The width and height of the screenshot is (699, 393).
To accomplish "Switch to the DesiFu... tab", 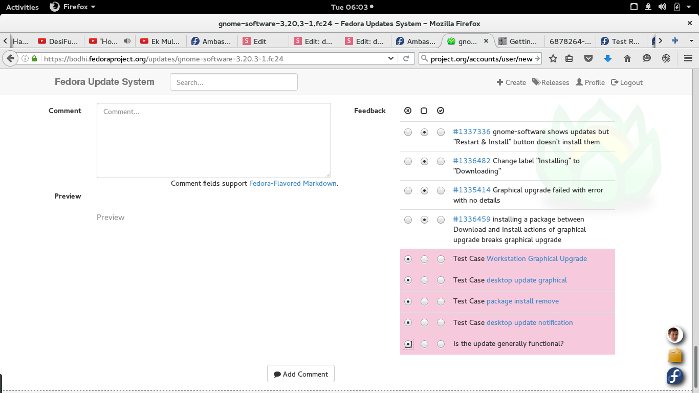I will pyautogui.click(x=58, y=41).
